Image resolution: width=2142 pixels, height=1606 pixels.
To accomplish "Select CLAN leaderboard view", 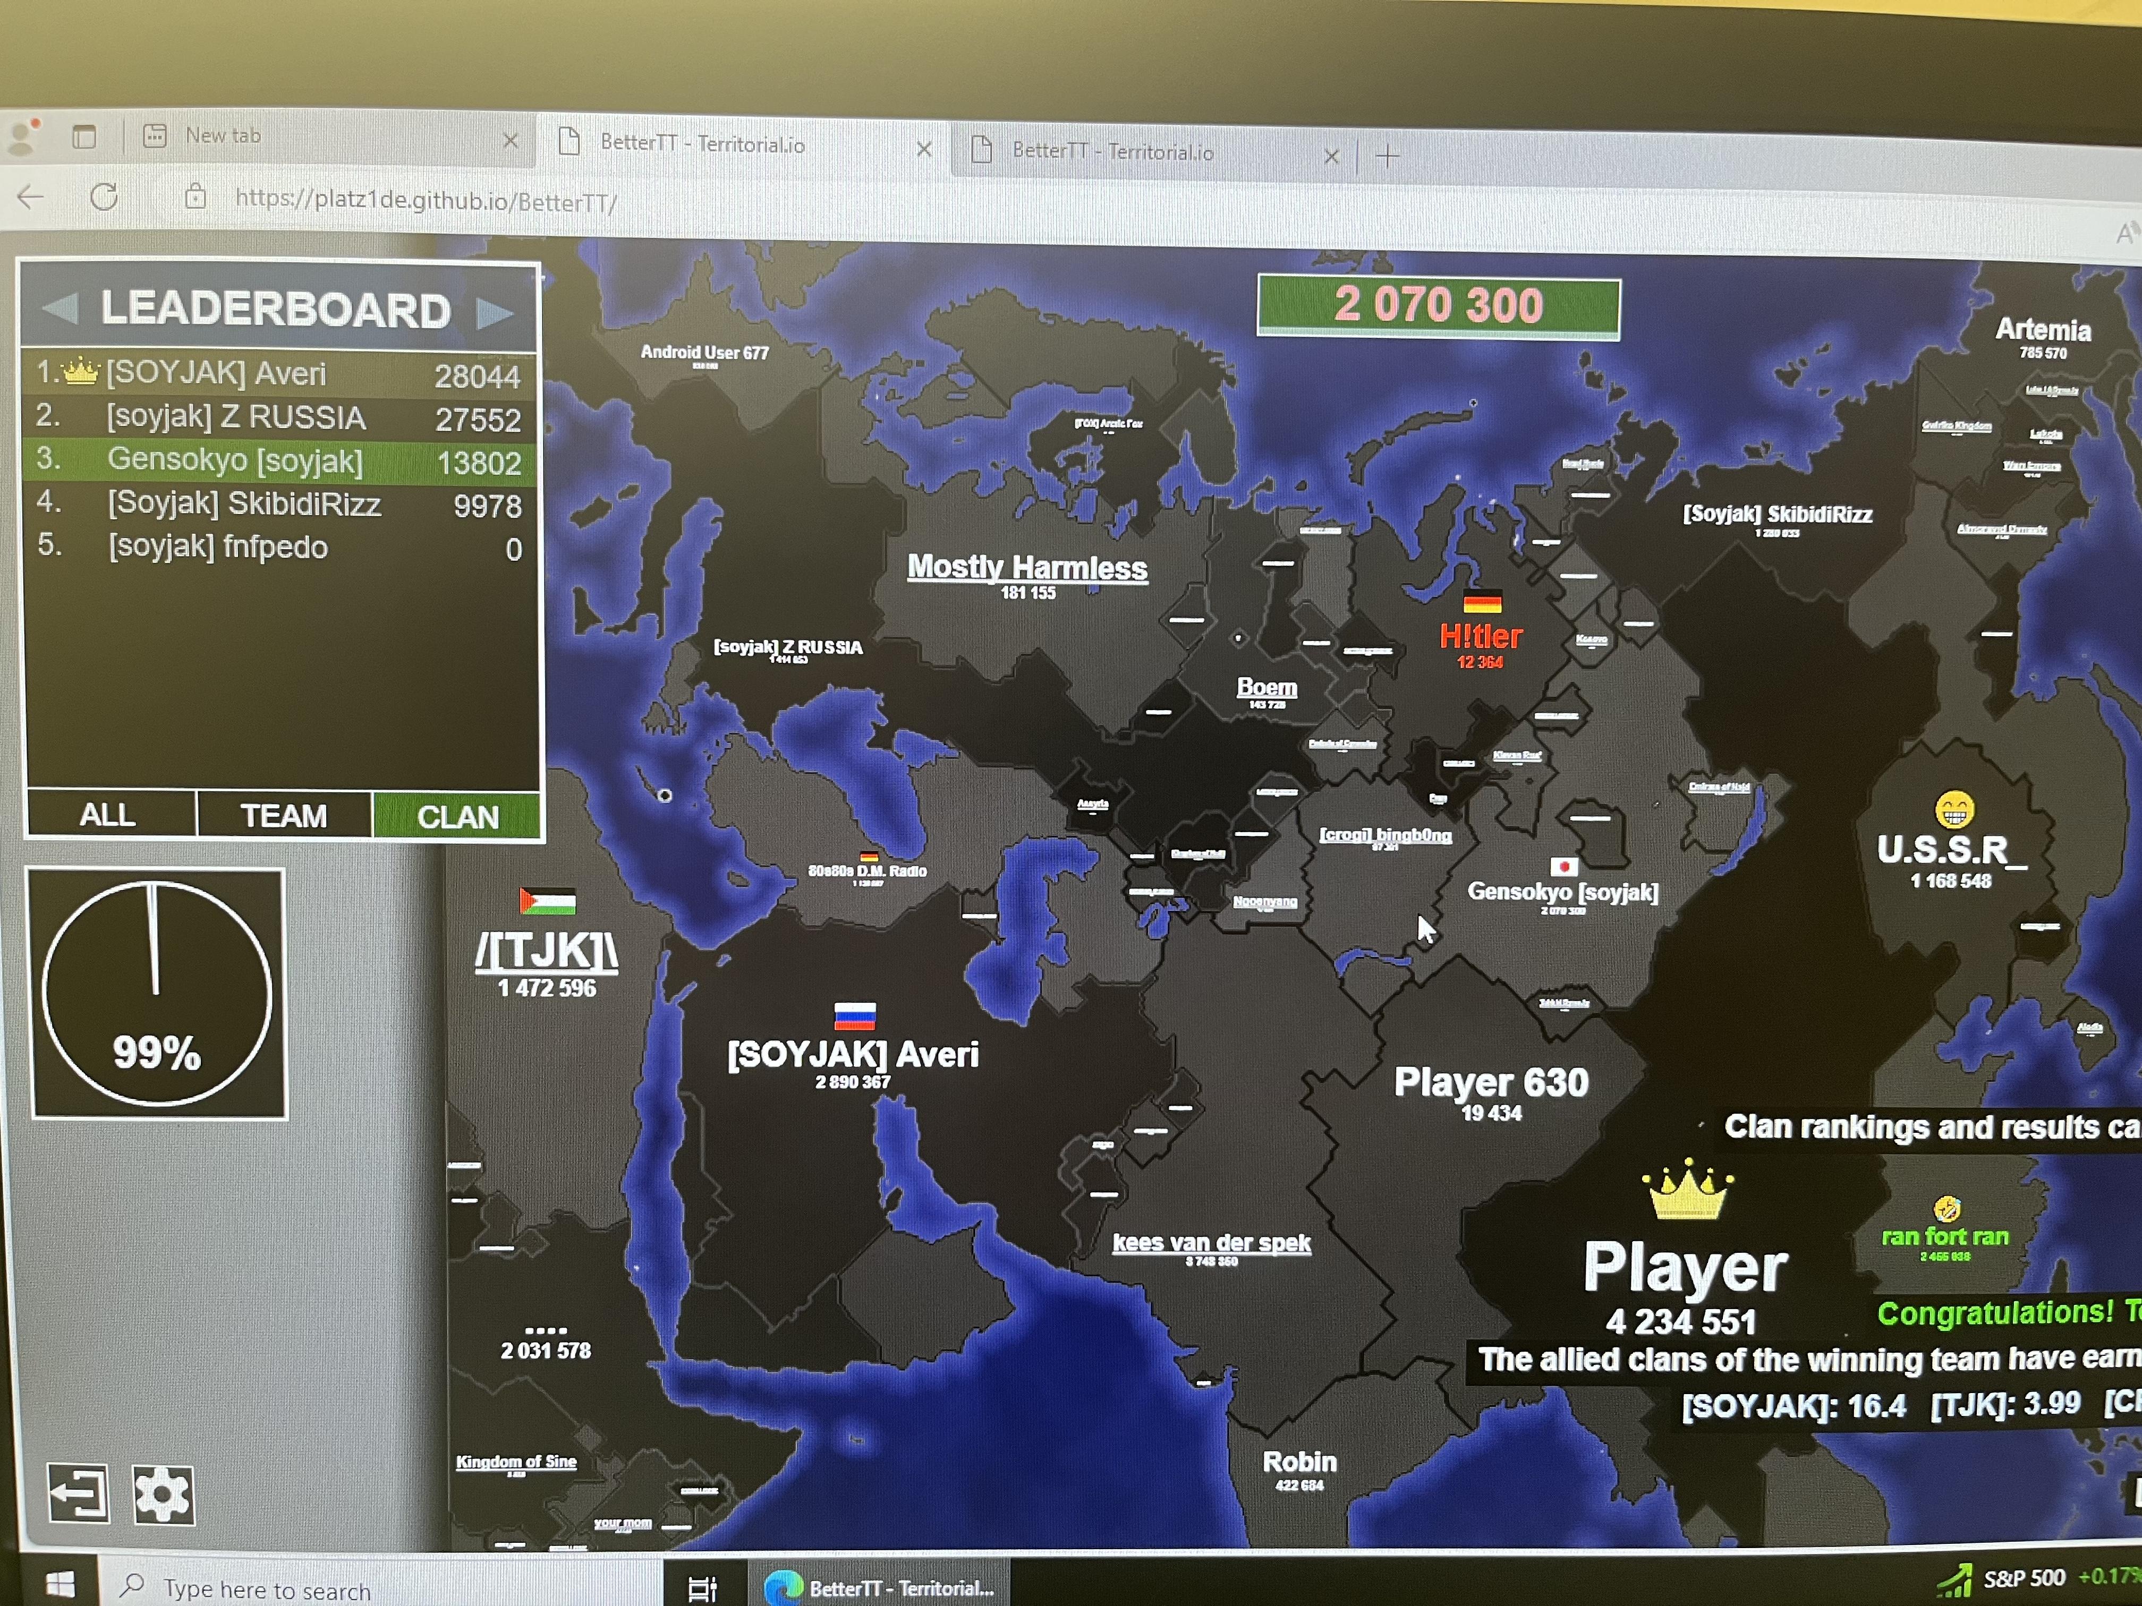I will [457, 816].
